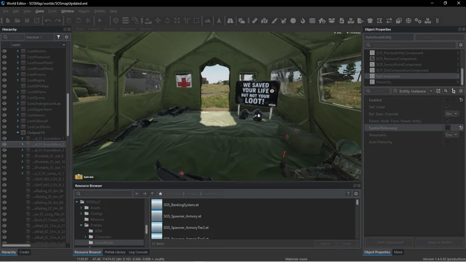Toggle visibility of LootMorton
The height and width of the screenshot is (262, 466).
(x=5, y=51)
